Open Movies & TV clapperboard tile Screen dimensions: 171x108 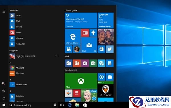click(110, 77)
